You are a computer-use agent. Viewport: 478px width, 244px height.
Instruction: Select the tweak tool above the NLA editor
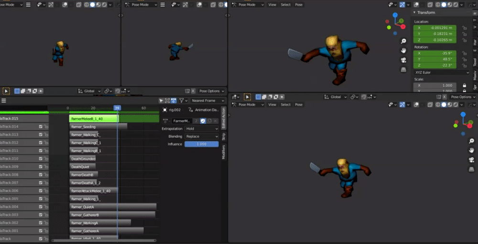click(6, 91)
